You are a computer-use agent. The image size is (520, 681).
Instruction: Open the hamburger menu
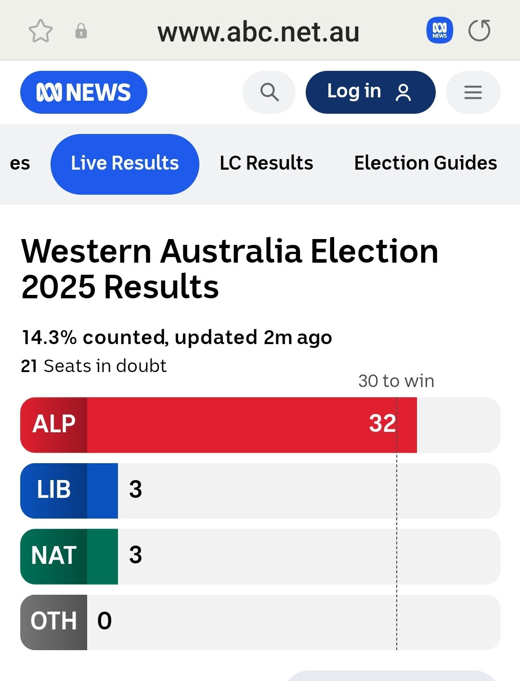473,92
